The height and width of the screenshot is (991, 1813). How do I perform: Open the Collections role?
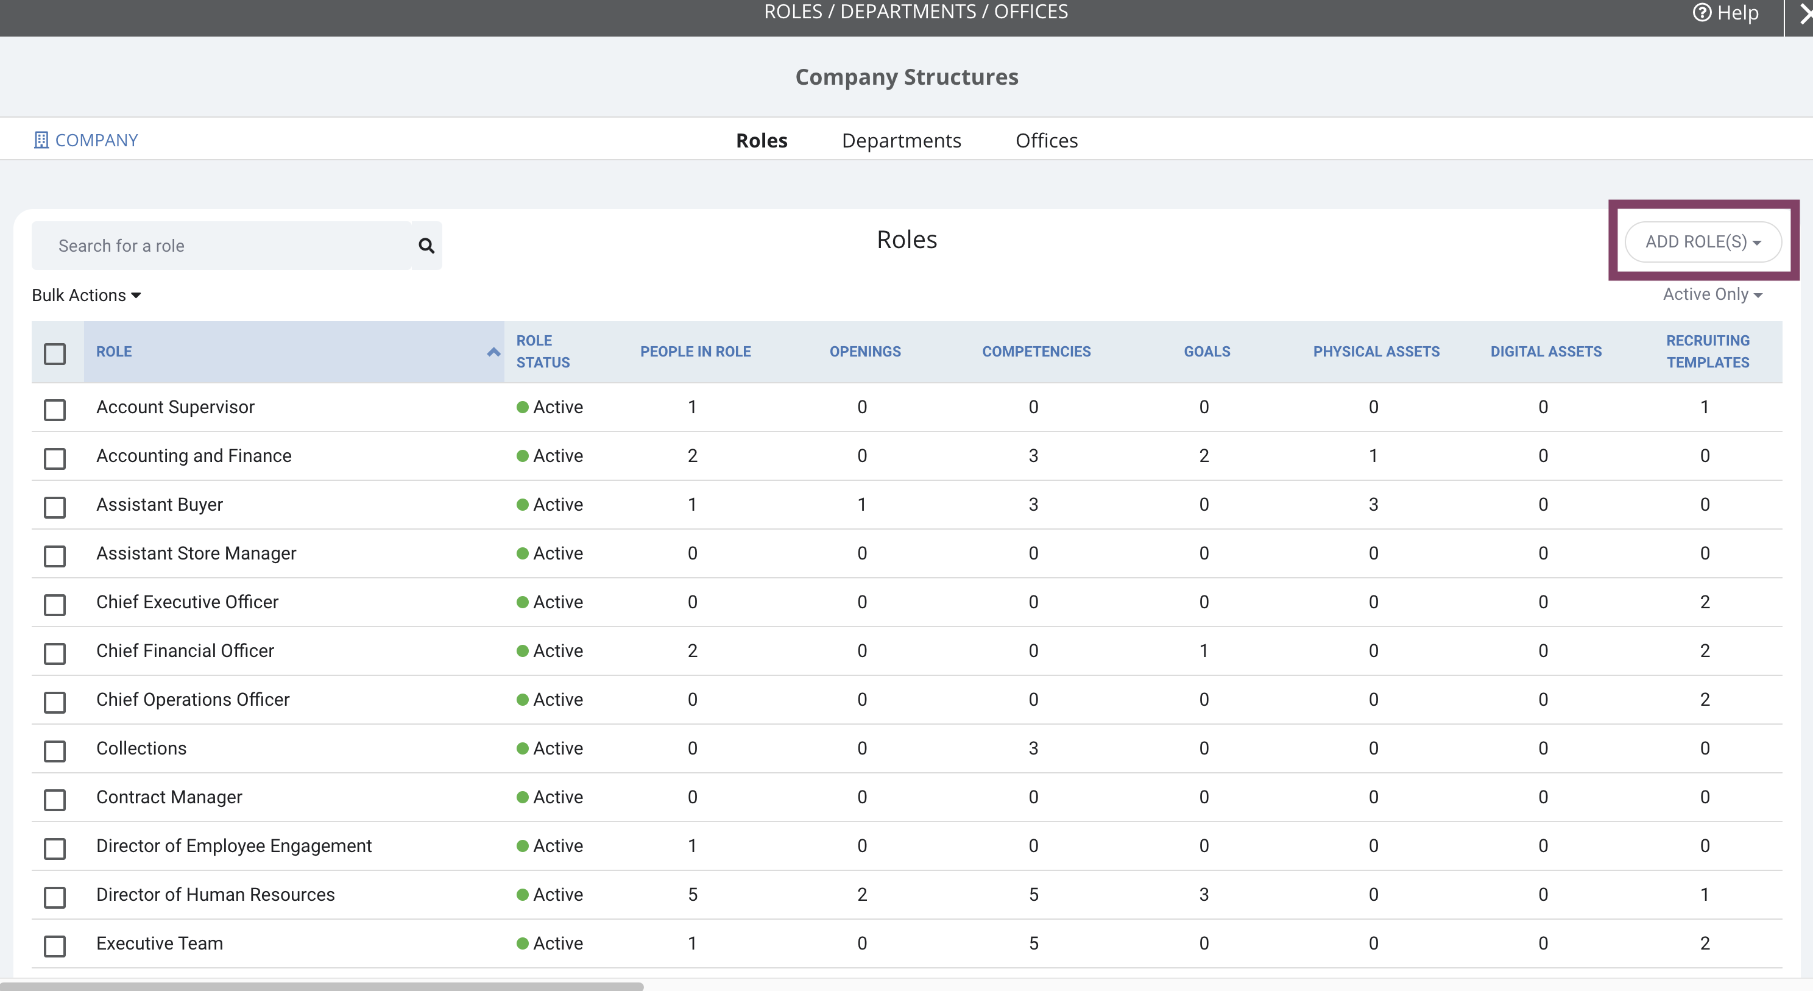click(141, 748)
